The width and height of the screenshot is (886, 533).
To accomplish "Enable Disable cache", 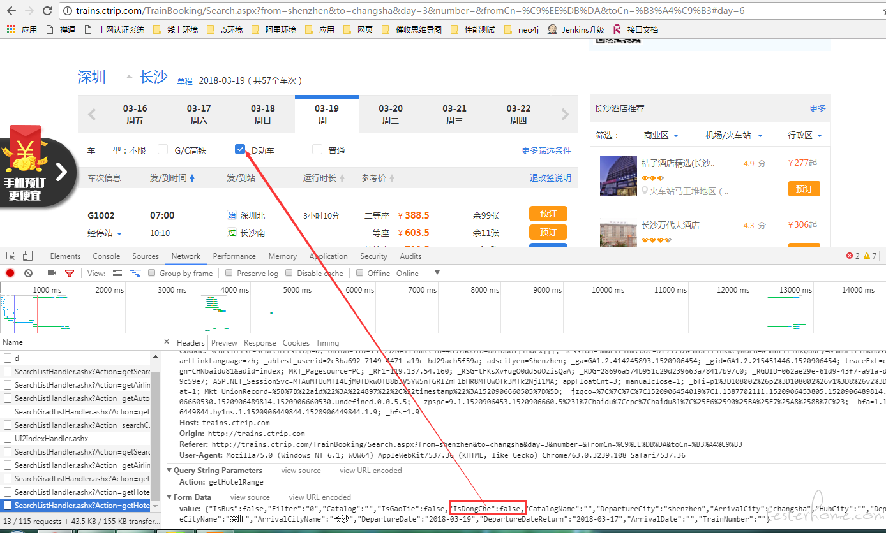I will tap(289, 273).
